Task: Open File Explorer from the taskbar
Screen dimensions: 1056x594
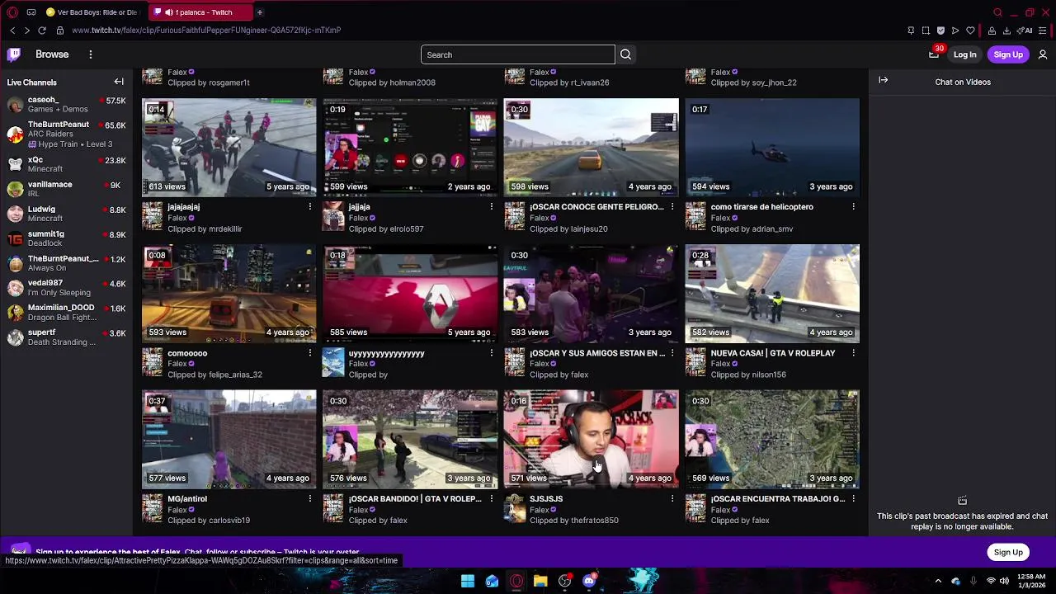Action: click(540, 581)
